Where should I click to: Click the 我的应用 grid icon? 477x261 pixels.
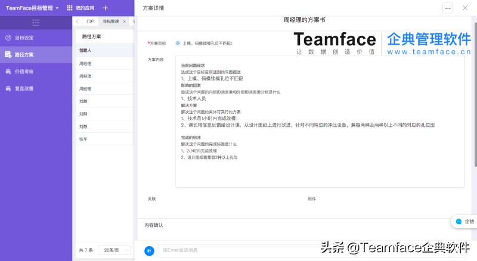coord(70,8)
